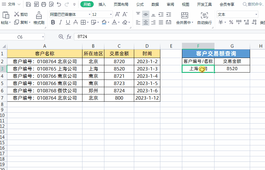This screenshot has height=170, width=265.
Task: Open Print Preview icon
Action: [x=51, y=4]
